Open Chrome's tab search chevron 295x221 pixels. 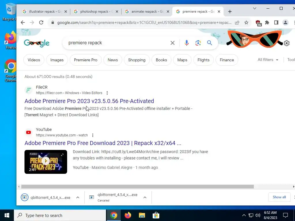[x=255, y=8]
